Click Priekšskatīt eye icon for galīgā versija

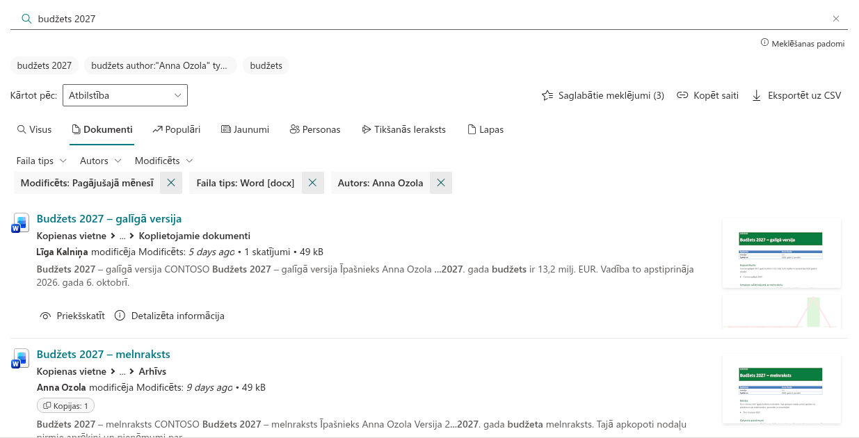point(46,316)
